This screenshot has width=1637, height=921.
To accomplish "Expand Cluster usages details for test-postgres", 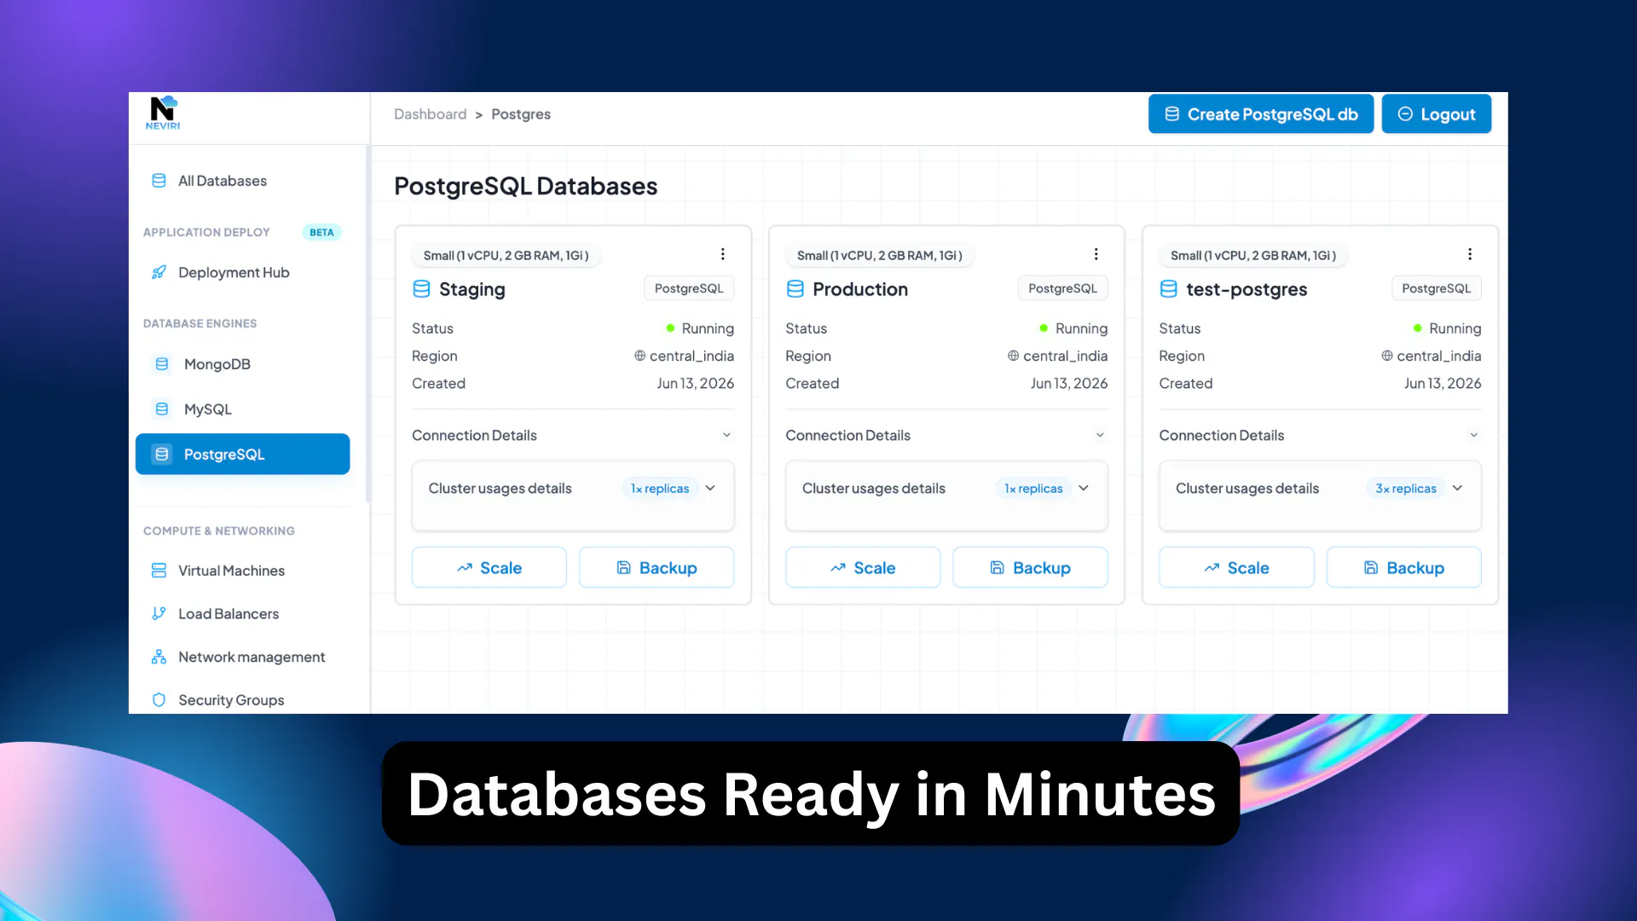I will (x=1457, y=489).
